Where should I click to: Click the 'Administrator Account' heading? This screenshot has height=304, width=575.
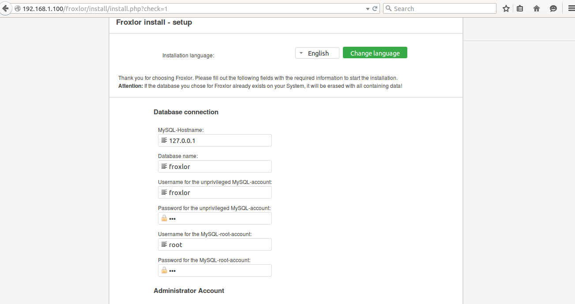[189, 291]
